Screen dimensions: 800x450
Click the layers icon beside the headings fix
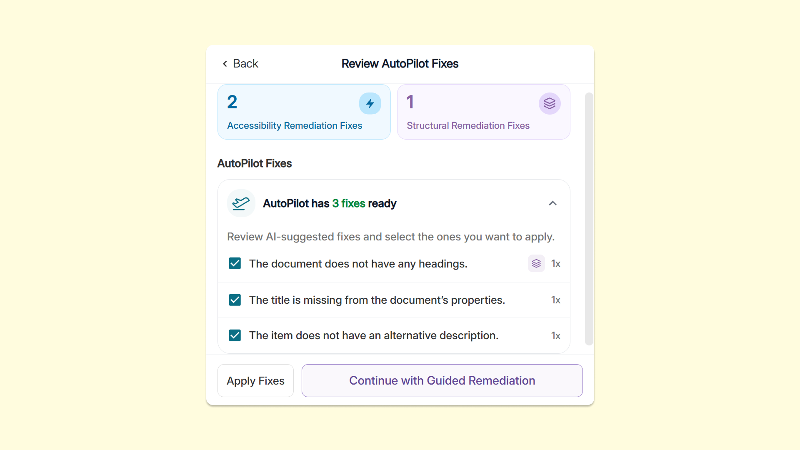click(536, 263)
